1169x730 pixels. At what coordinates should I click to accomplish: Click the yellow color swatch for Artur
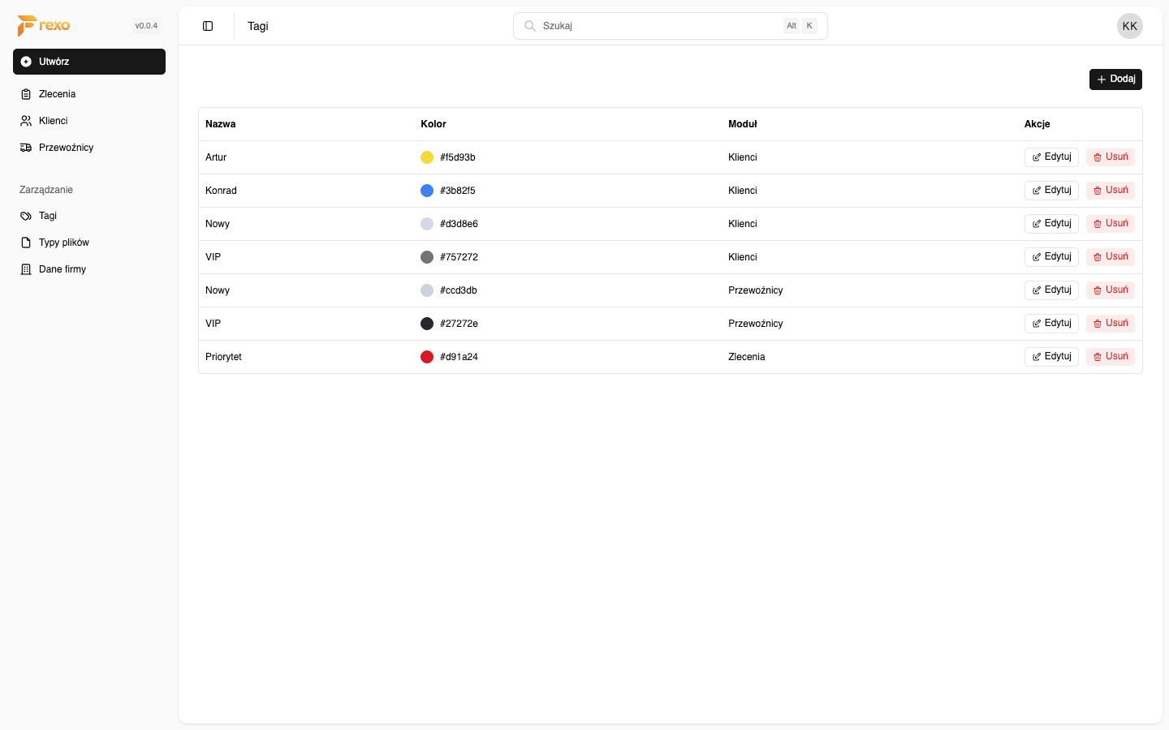tap(427, 157)
